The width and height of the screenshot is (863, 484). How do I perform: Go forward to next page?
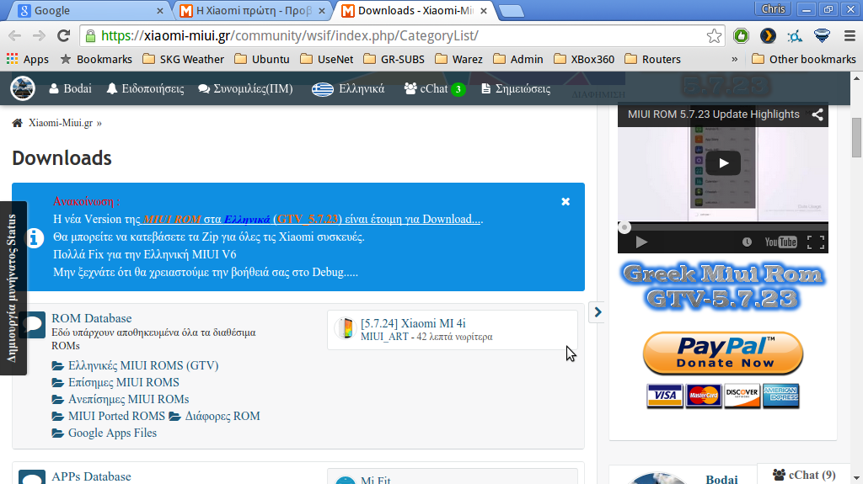[39, 35]
